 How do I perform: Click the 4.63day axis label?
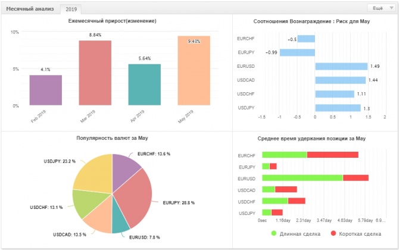345,220
